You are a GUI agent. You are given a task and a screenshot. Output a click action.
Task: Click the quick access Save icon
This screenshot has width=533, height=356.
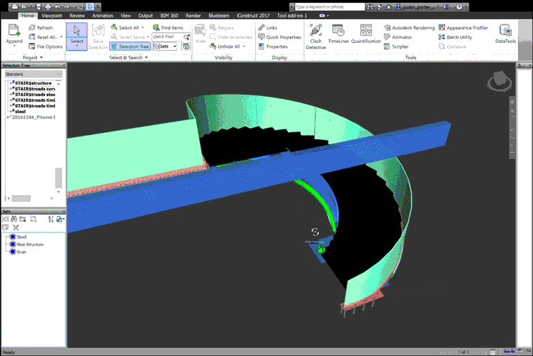(38, 6)
